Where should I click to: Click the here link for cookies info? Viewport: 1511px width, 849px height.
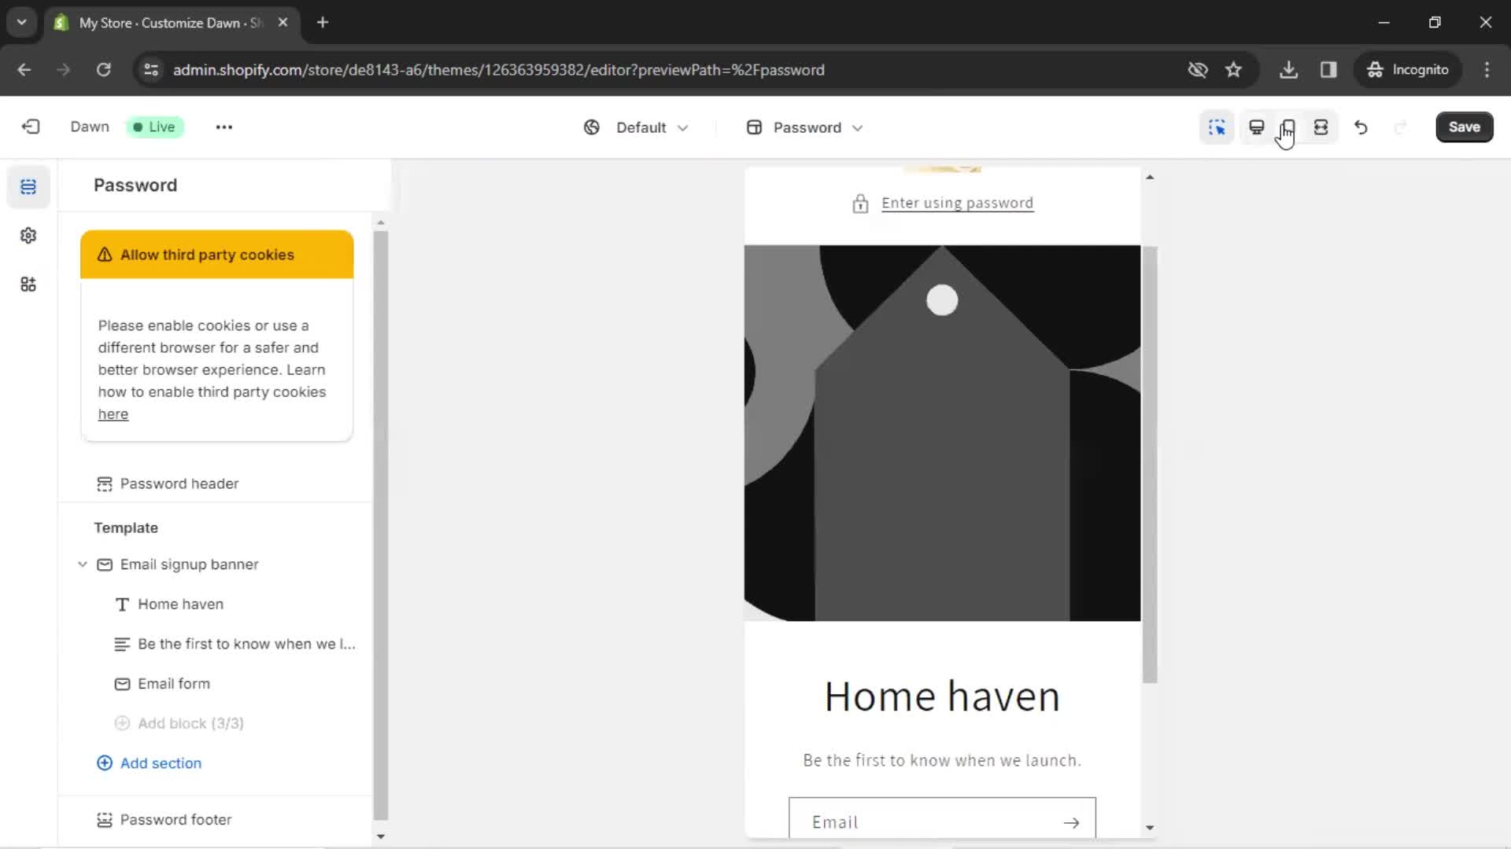tap(112, 413)
